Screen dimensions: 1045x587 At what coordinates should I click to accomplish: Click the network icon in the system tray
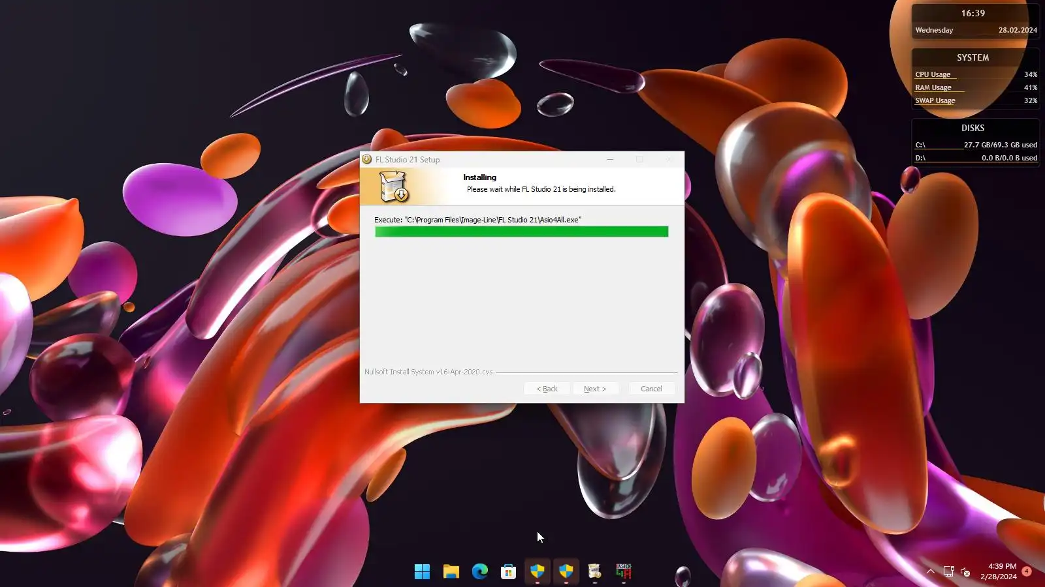(x=948, y=572)
